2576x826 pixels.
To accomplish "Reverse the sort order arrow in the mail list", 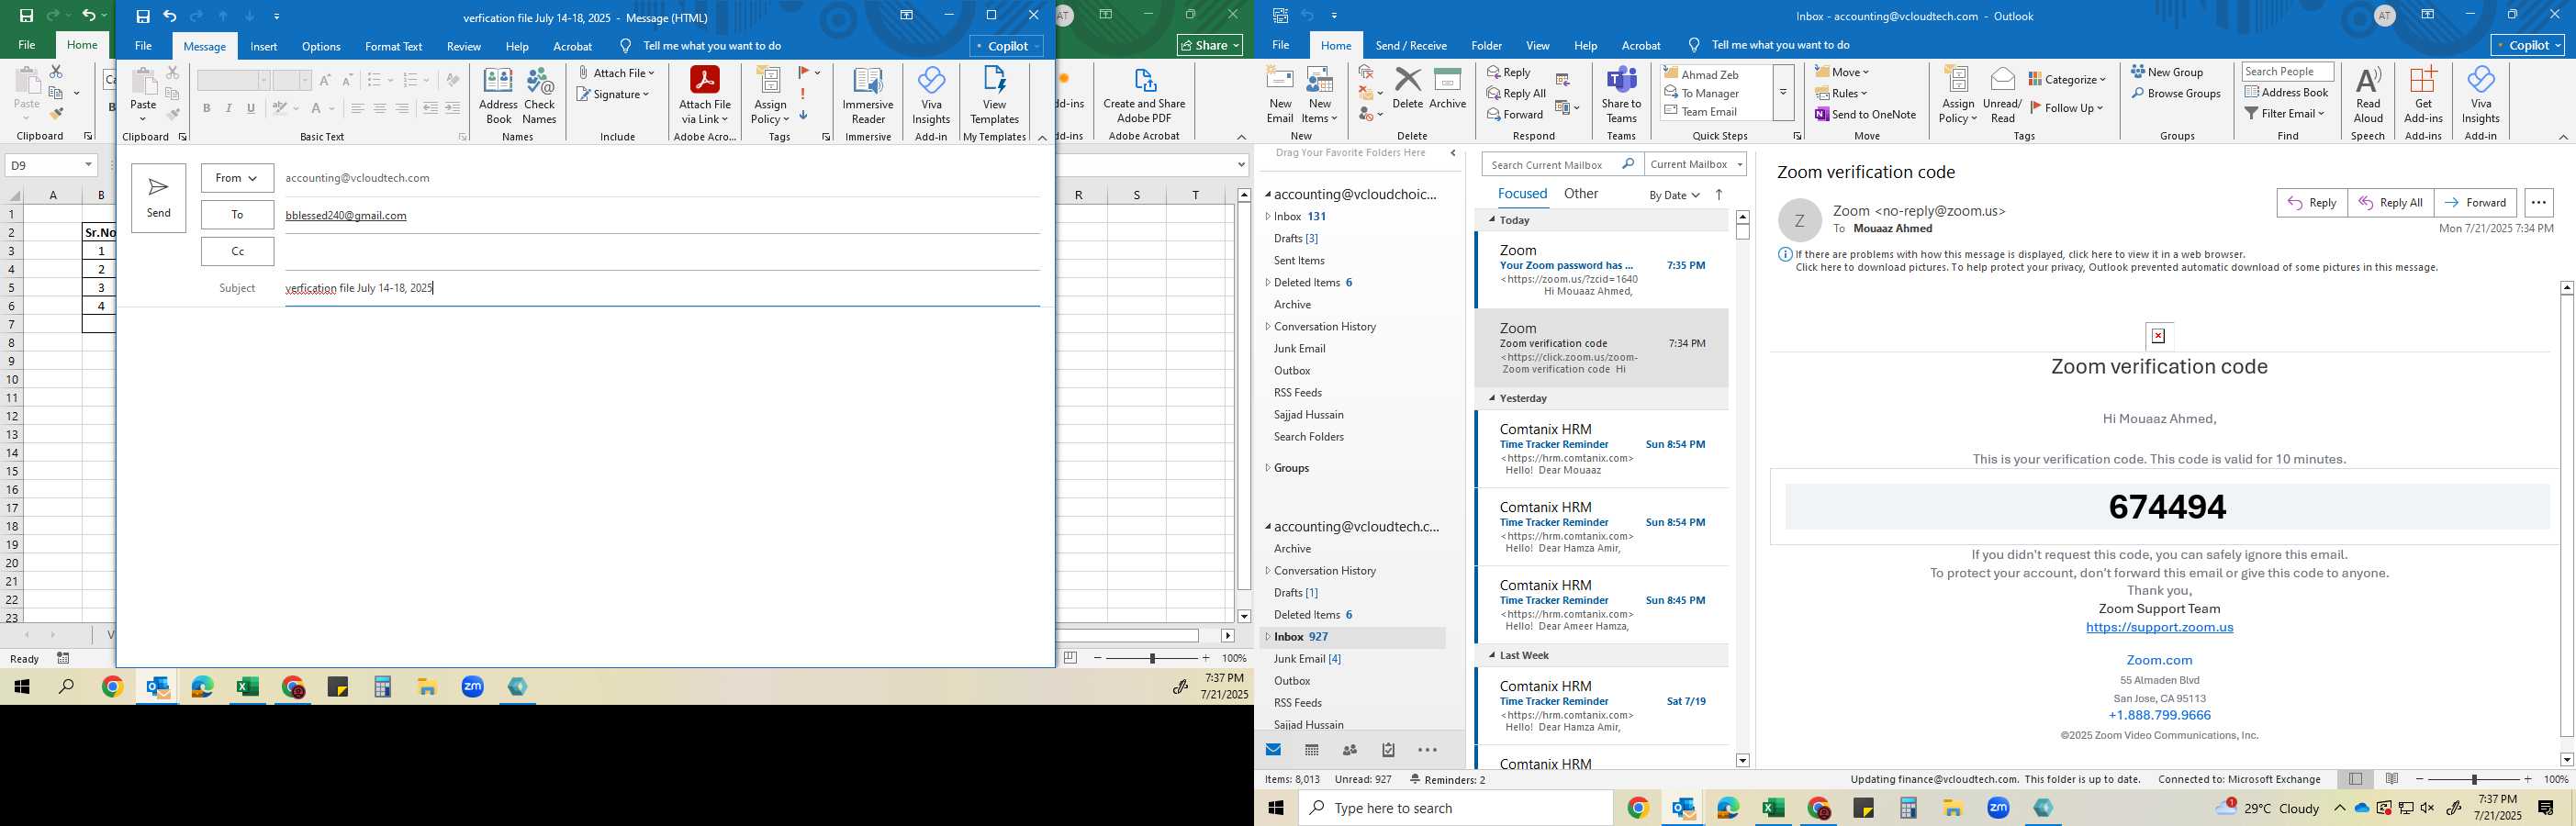I will point(1719,195).
